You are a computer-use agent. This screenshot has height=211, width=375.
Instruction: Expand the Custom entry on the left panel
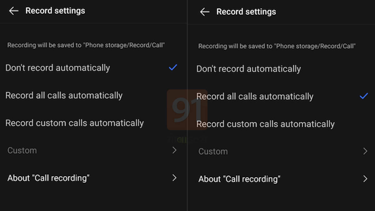[x=22, y=150]
